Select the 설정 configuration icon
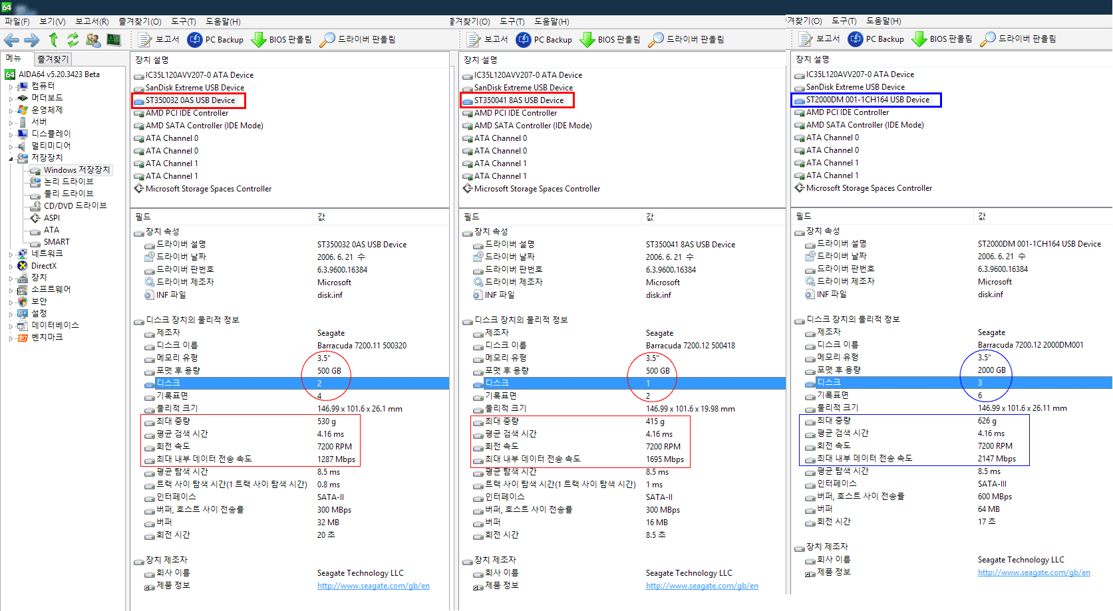 pos(23,313)
